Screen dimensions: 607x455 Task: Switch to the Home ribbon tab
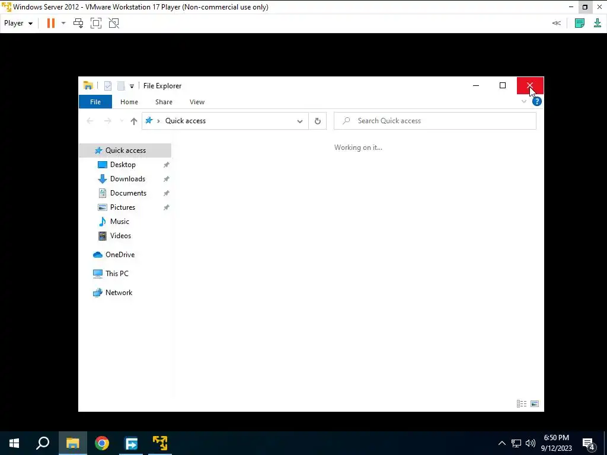coord(129,102)
